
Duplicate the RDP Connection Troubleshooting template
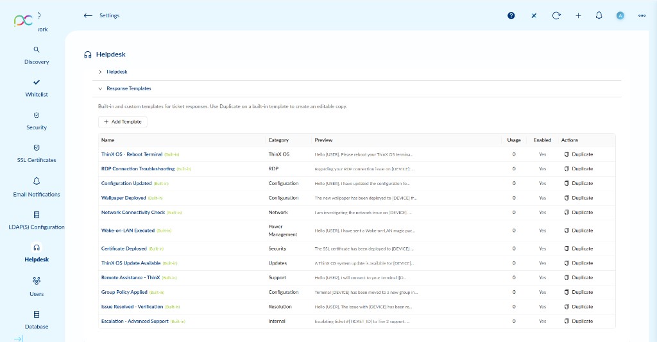point(579,169)
